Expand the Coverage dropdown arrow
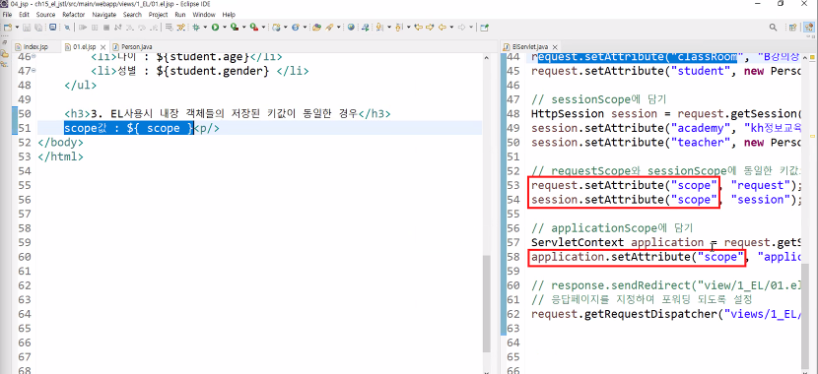This screenshot has width=818, height=374. tap(243, 28)
